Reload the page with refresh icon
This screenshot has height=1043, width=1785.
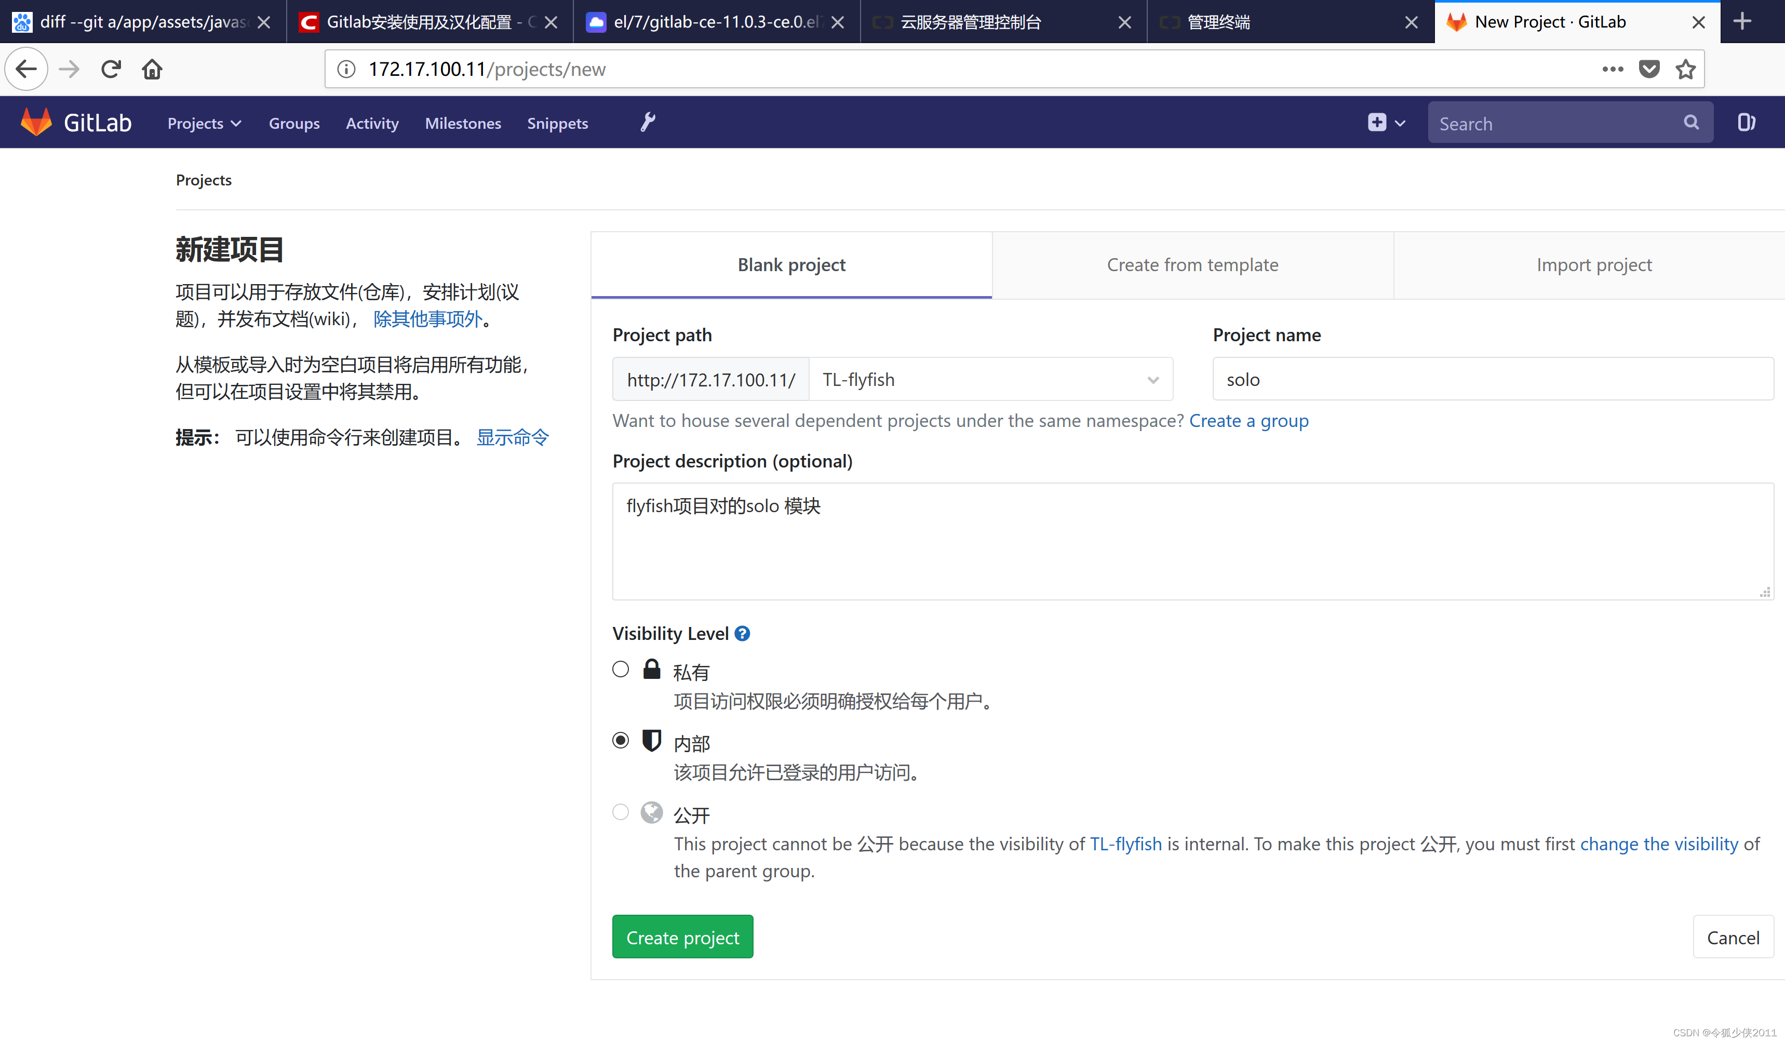click(x=111, y=70)
